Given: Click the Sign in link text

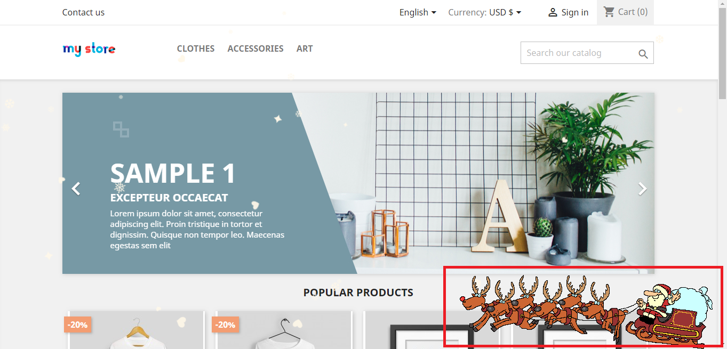Looking at the screenshot, I should [575, 12].
